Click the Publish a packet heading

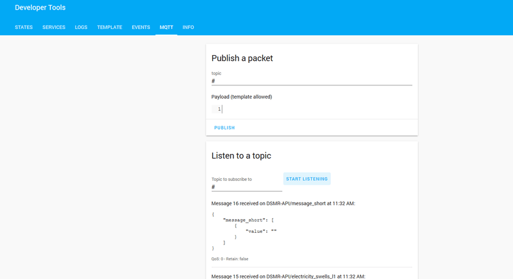(x=242, y=58)
